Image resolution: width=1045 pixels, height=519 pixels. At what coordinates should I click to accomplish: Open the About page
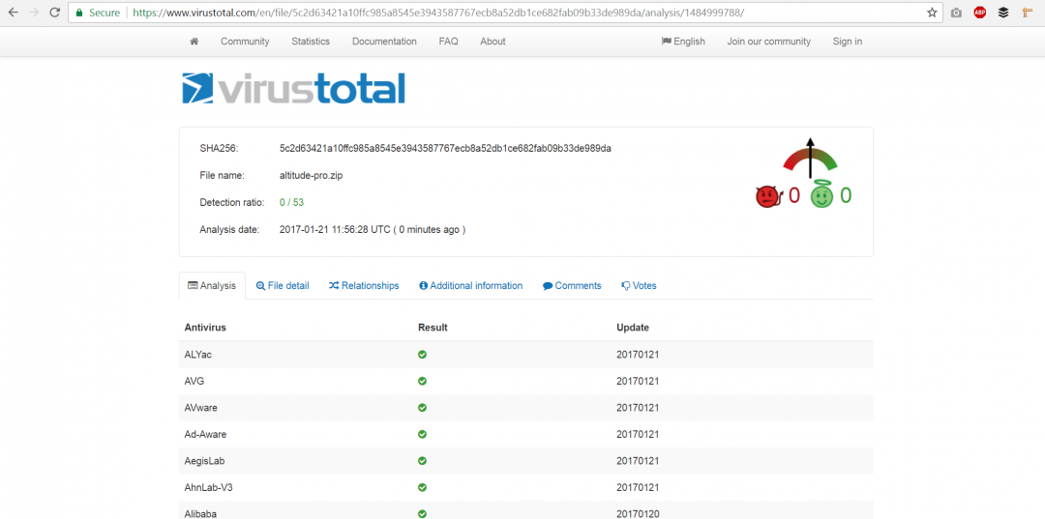point(493,42)
